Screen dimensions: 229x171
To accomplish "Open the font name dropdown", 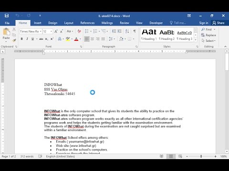I will click(x=41, y=31).
